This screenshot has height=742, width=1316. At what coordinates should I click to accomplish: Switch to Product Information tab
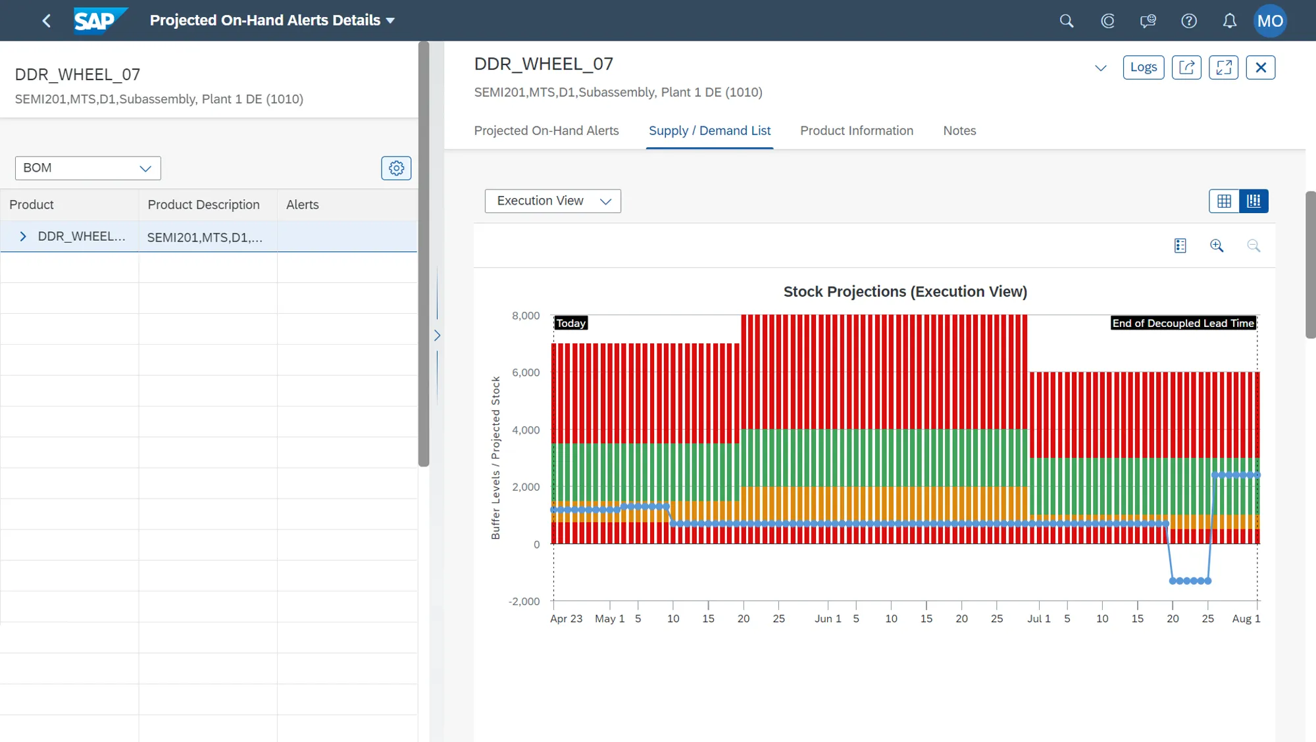pyautogui.click(x=856, y=131)
